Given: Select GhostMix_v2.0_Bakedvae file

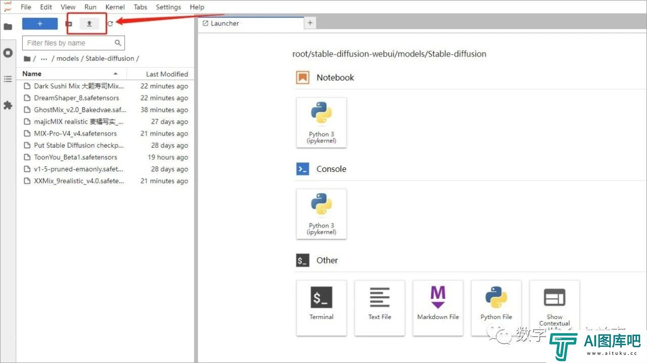Looking at the screenshot, I should tap(106, 110).
